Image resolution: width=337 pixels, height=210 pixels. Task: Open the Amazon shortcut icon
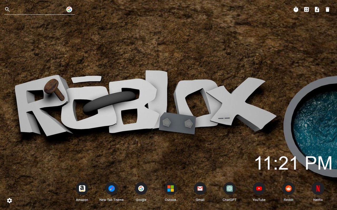coord(82,188)
